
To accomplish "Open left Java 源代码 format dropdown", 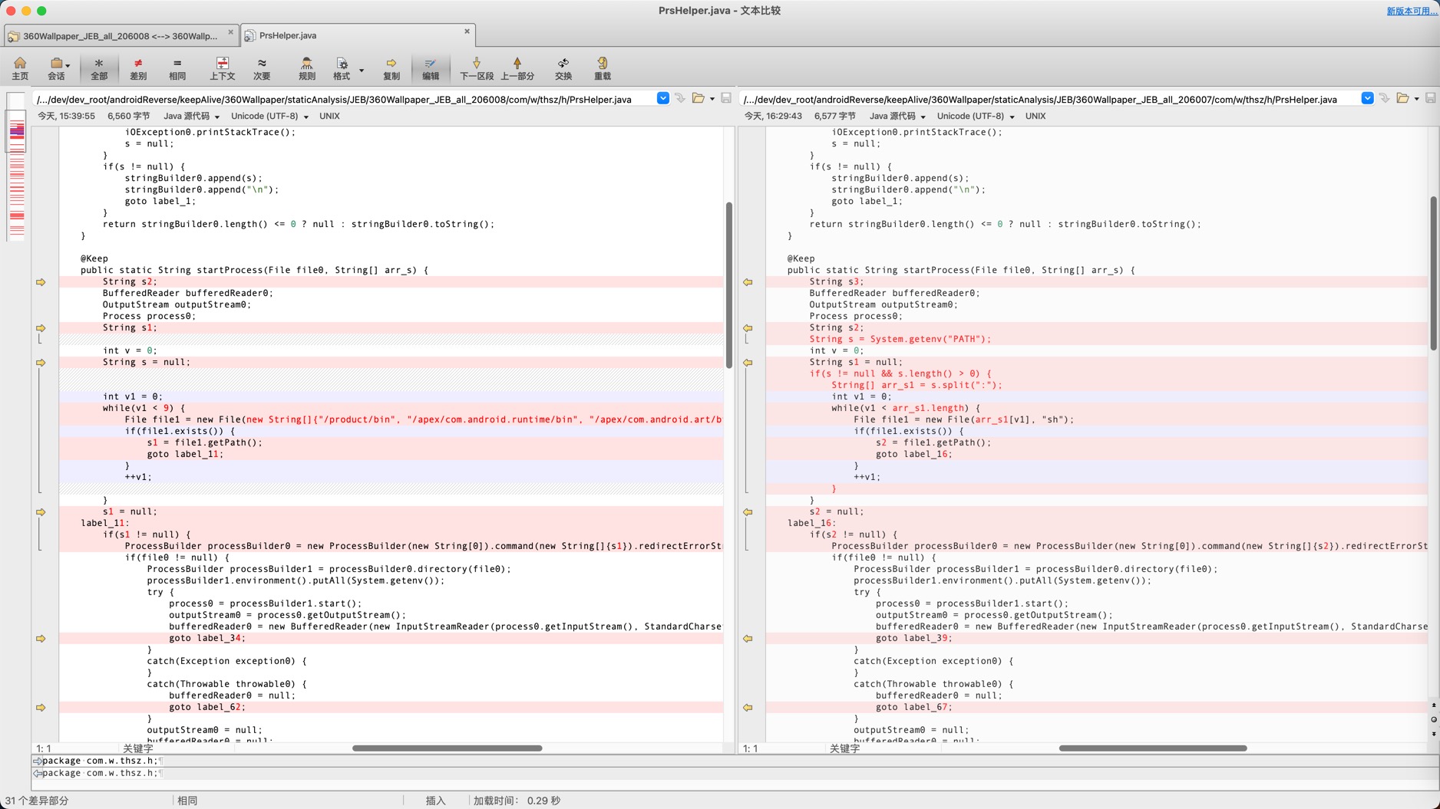I will pyautogui.click(x=191, y=117).
